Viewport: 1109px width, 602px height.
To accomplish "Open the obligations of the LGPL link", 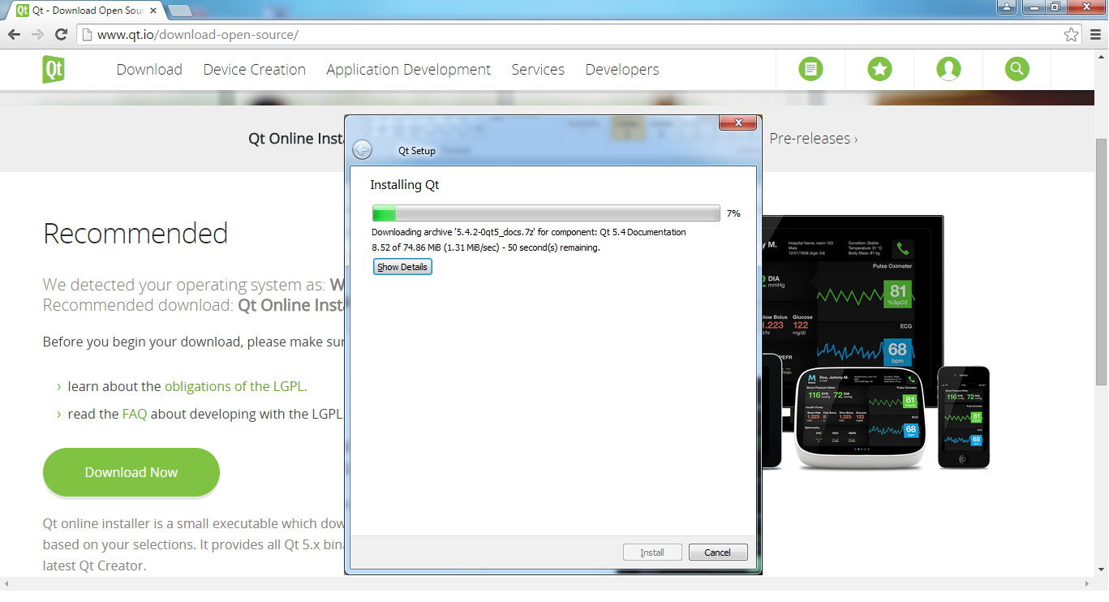I will (235, 386).
